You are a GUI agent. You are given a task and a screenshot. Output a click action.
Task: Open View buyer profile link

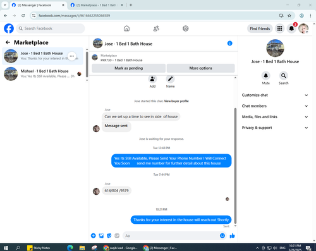coord(176,101)
